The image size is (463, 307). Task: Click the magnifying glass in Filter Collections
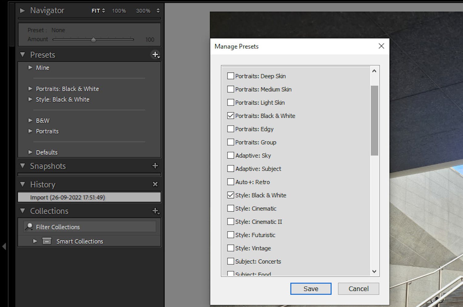(29, 226)
